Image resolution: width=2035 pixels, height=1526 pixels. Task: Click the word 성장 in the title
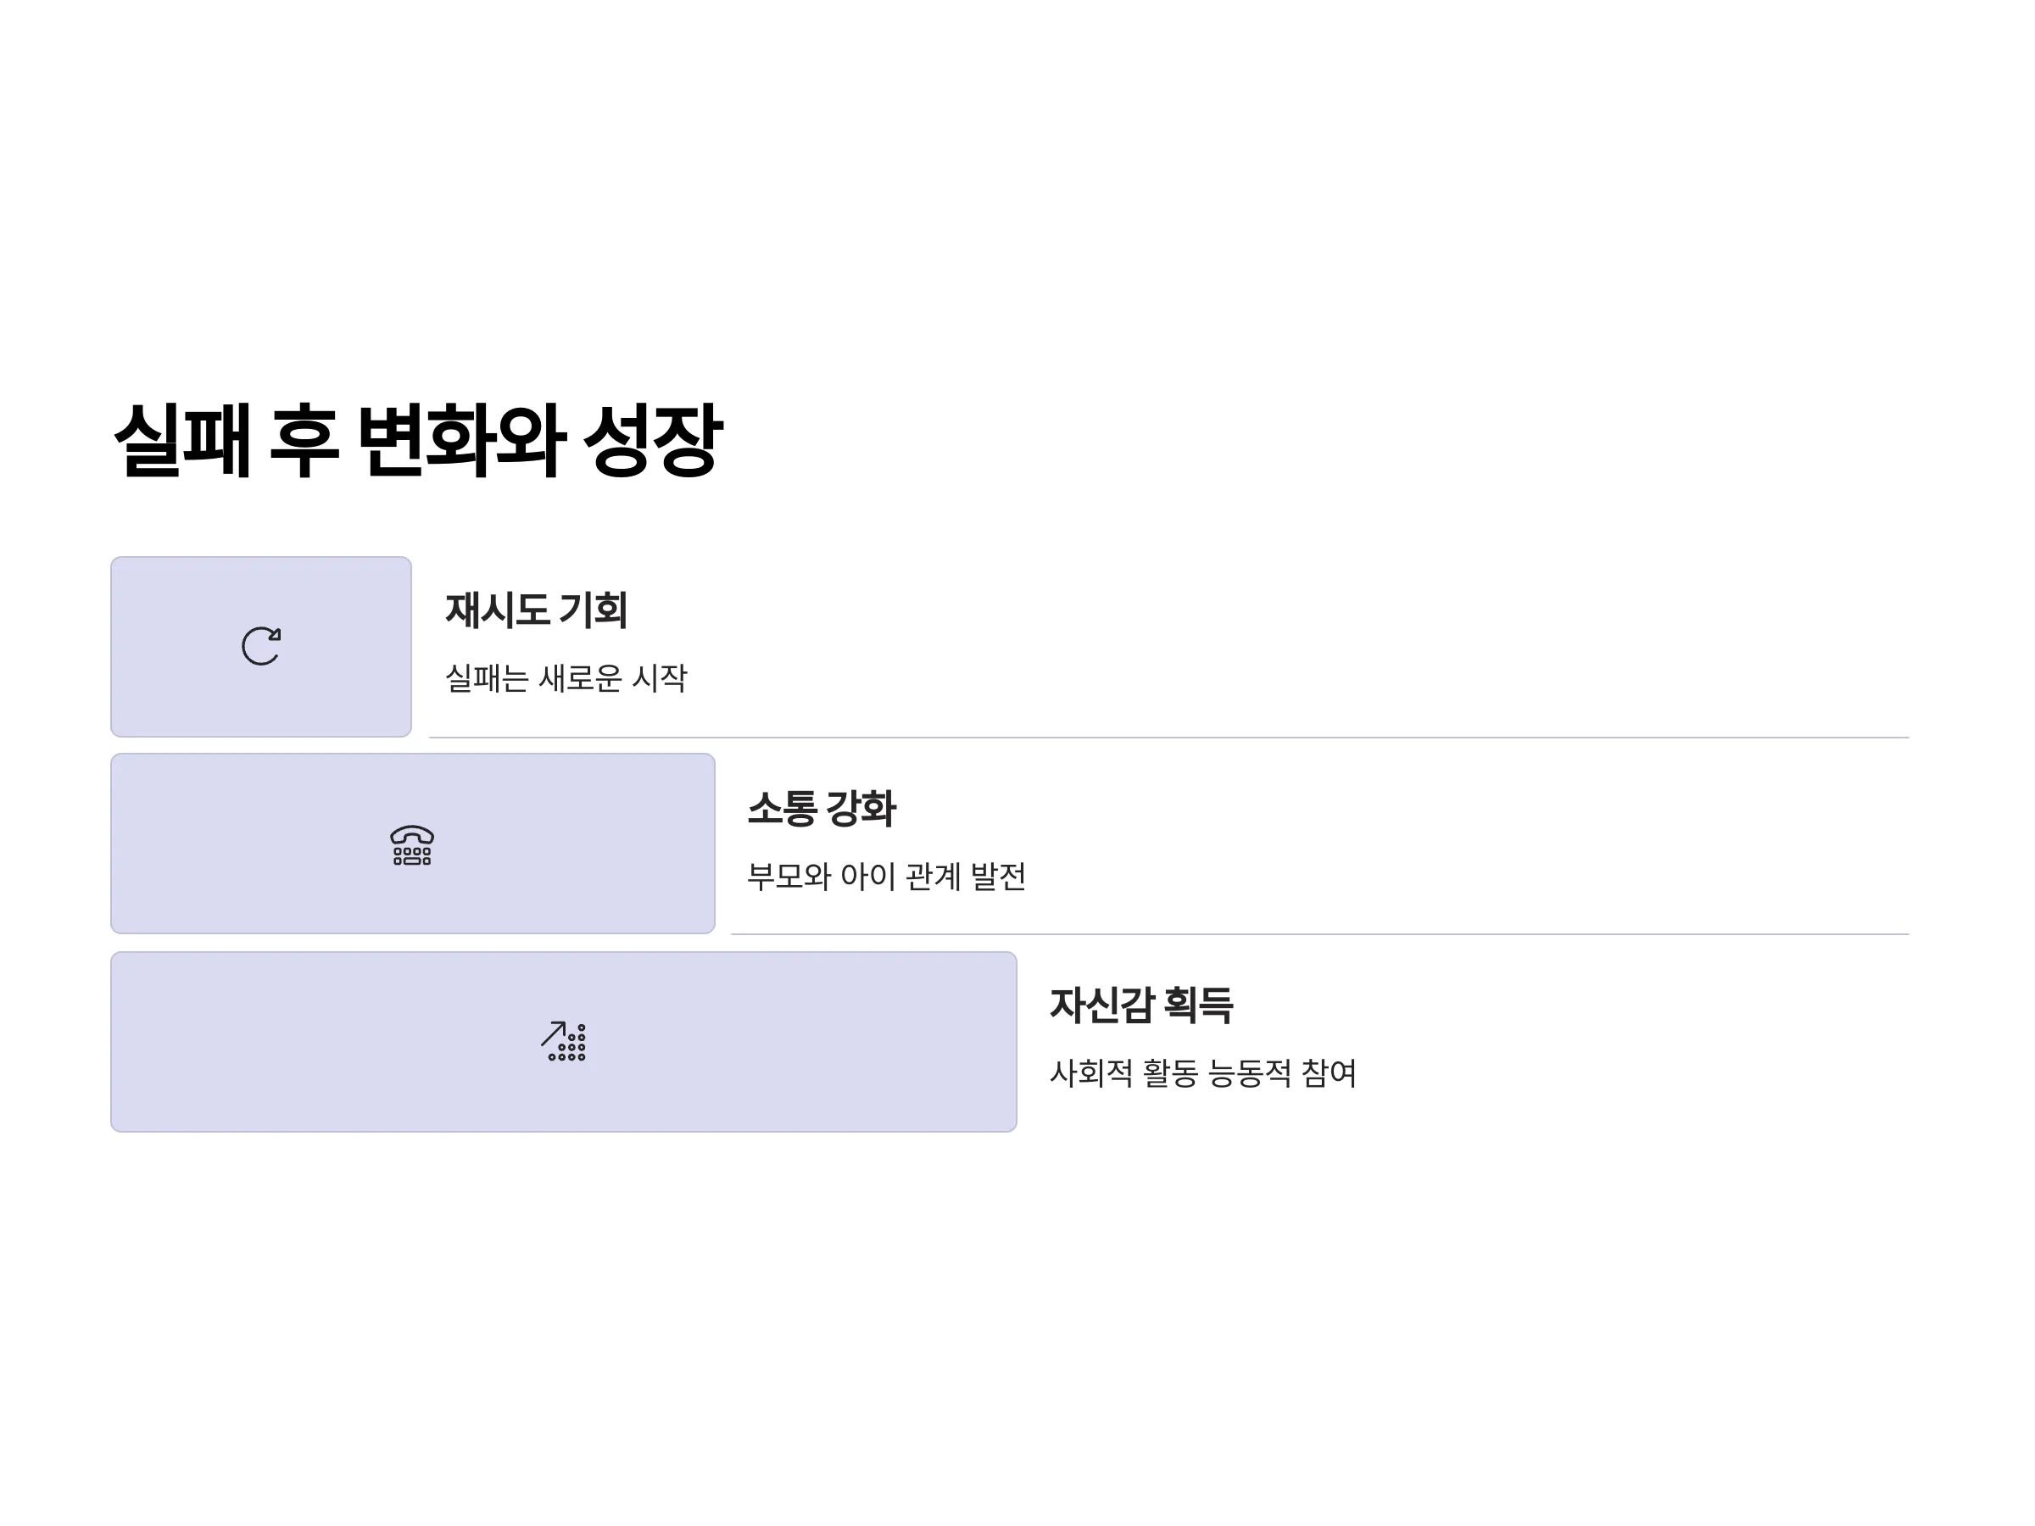(x=652, y=440)
